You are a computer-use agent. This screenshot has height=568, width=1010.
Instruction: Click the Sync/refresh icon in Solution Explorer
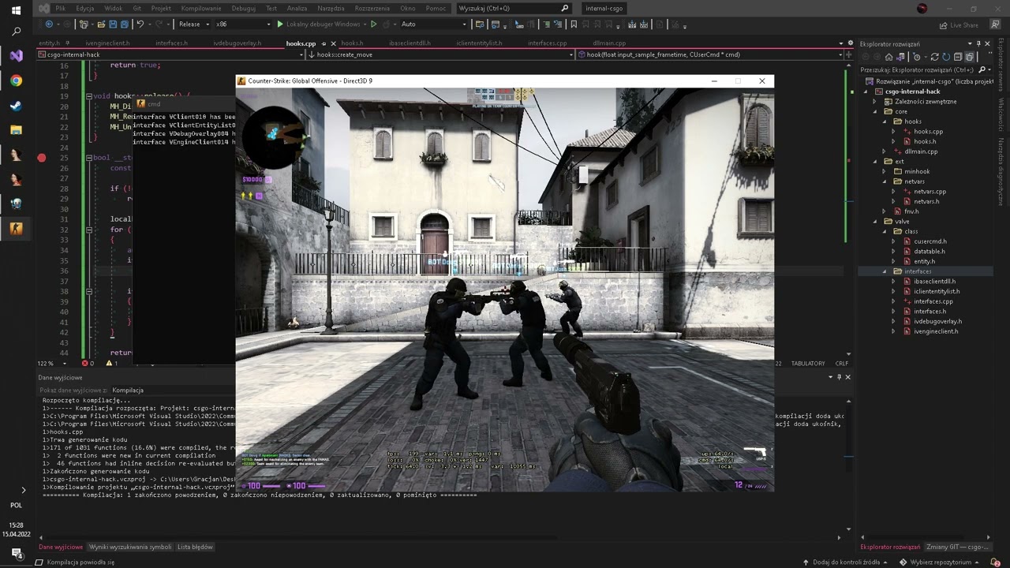(935, 57)
